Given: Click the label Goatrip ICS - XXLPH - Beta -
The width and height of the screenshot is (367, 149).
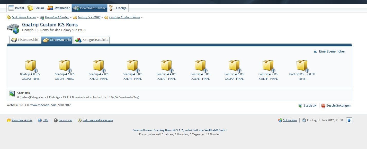Looking at the screenshot, I should click(302, 76).
